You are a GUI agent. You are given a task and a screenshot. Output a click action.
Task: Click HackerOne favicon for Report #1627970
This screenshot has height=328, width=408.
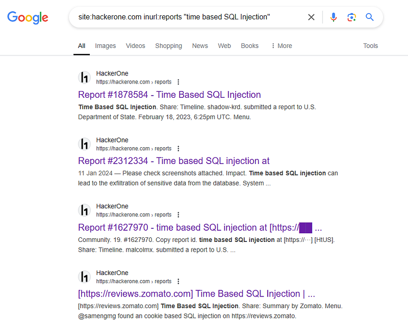[85, 210]
